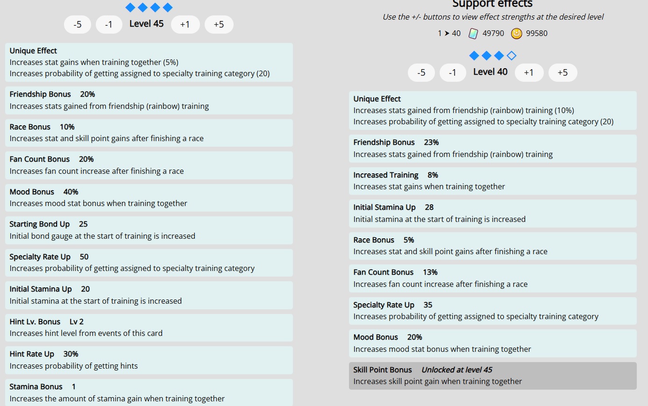Screen dimensions: 648x406
Task: Click the Mood Bonus 40% row
Action: pyautogui.click(x=149, y=198)
